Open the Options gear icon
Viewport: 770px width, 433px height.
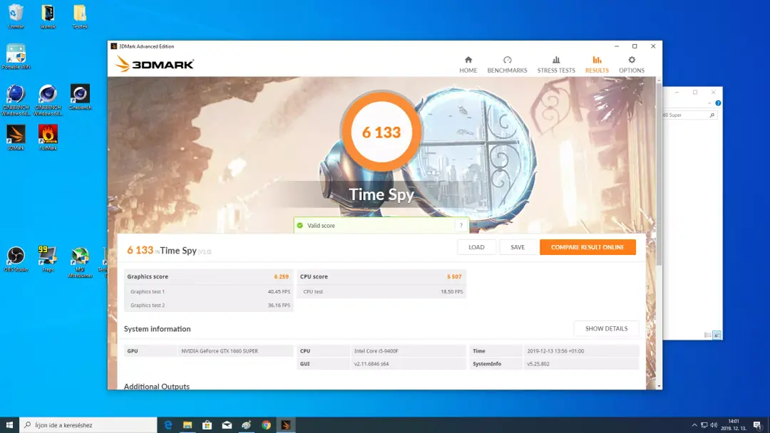click(x=632, y=60)
